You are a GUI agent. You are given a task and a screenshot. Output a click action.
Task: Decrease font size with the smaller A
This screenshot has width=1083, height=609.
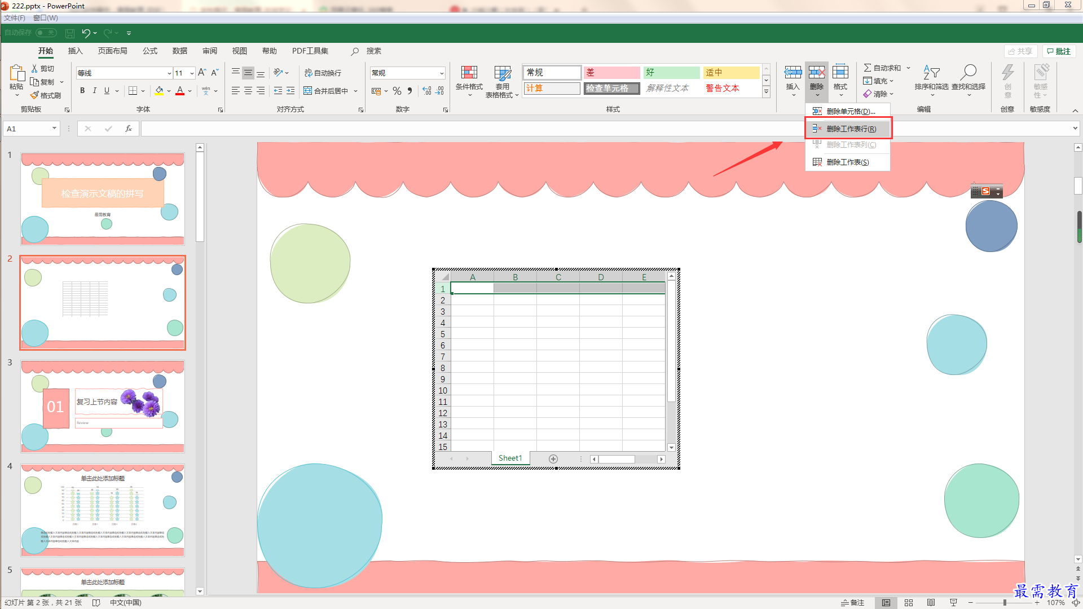tap(214, 73)
